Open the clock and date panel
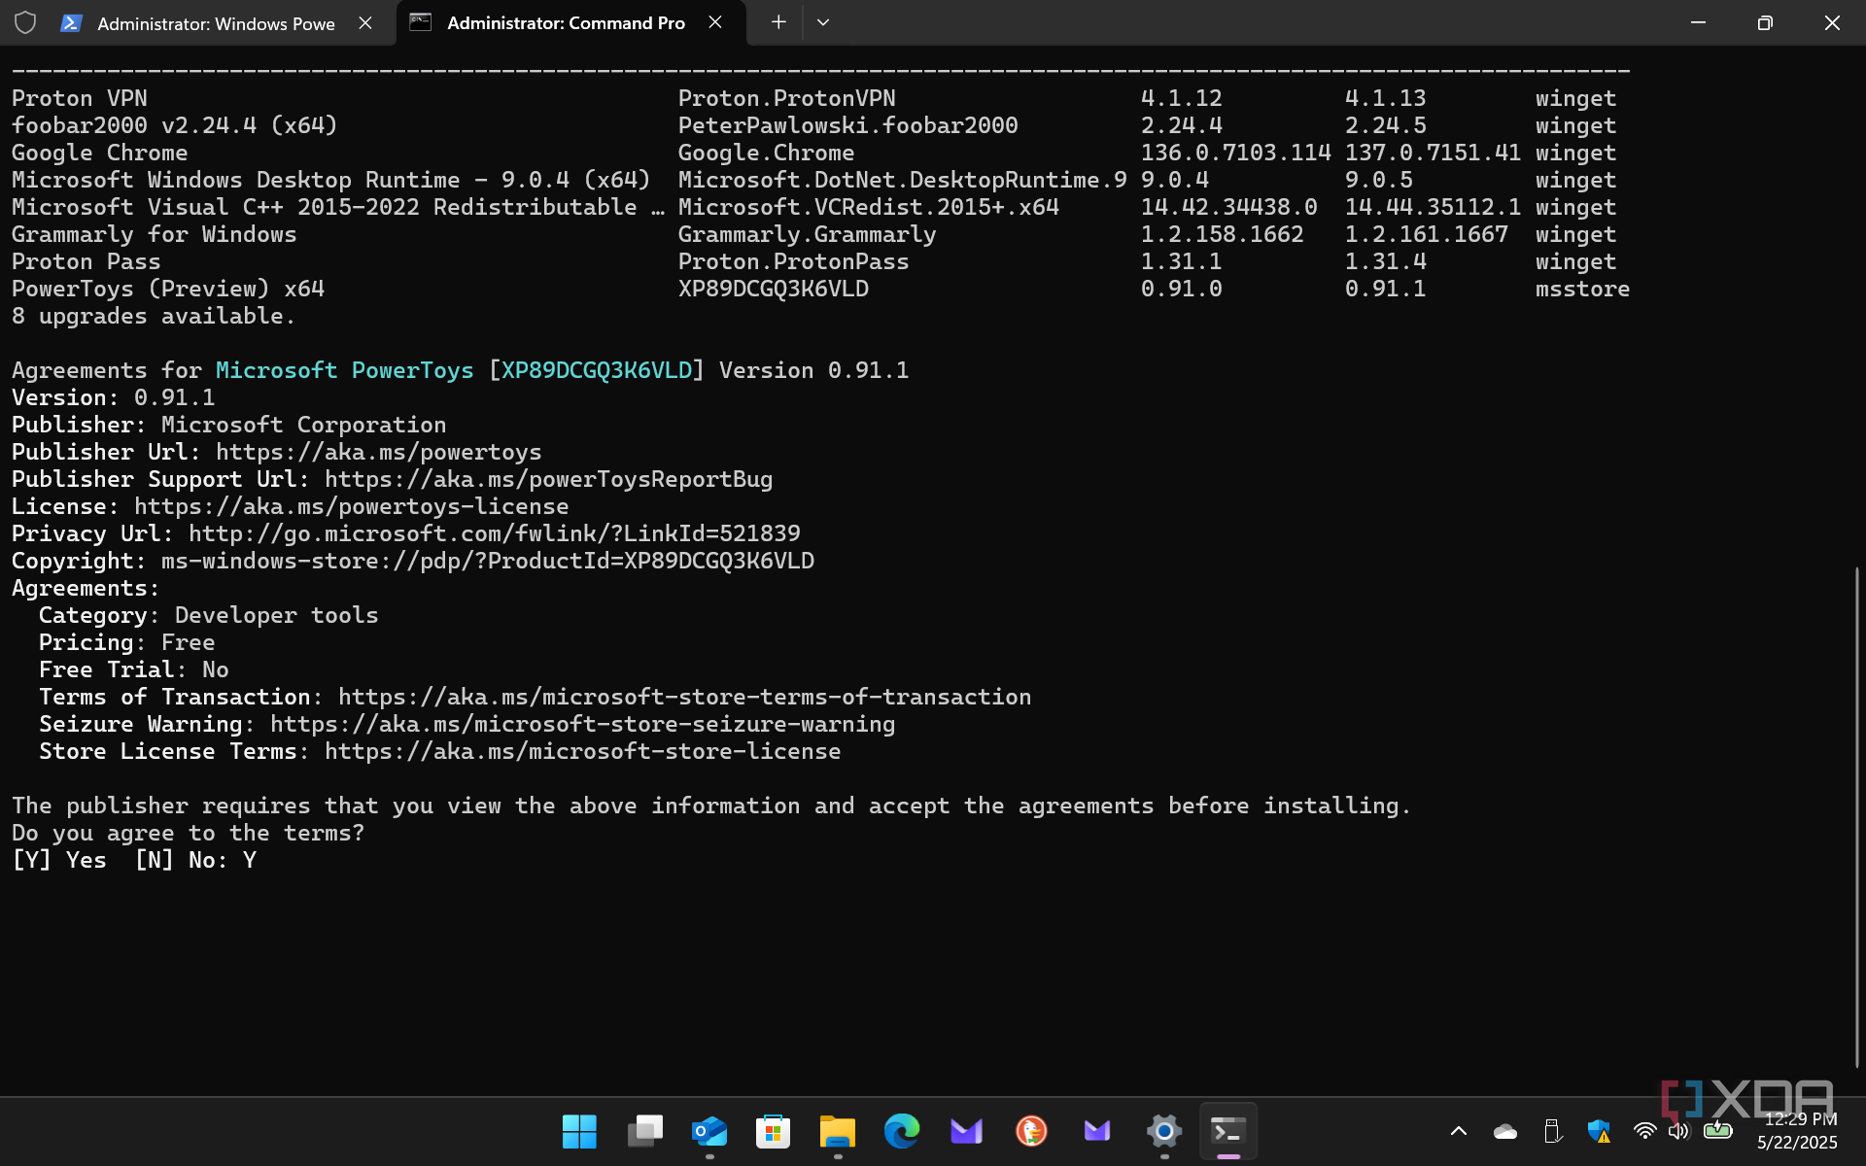Screen dimensions: 1866x1166 (x=1797, y=1131)
